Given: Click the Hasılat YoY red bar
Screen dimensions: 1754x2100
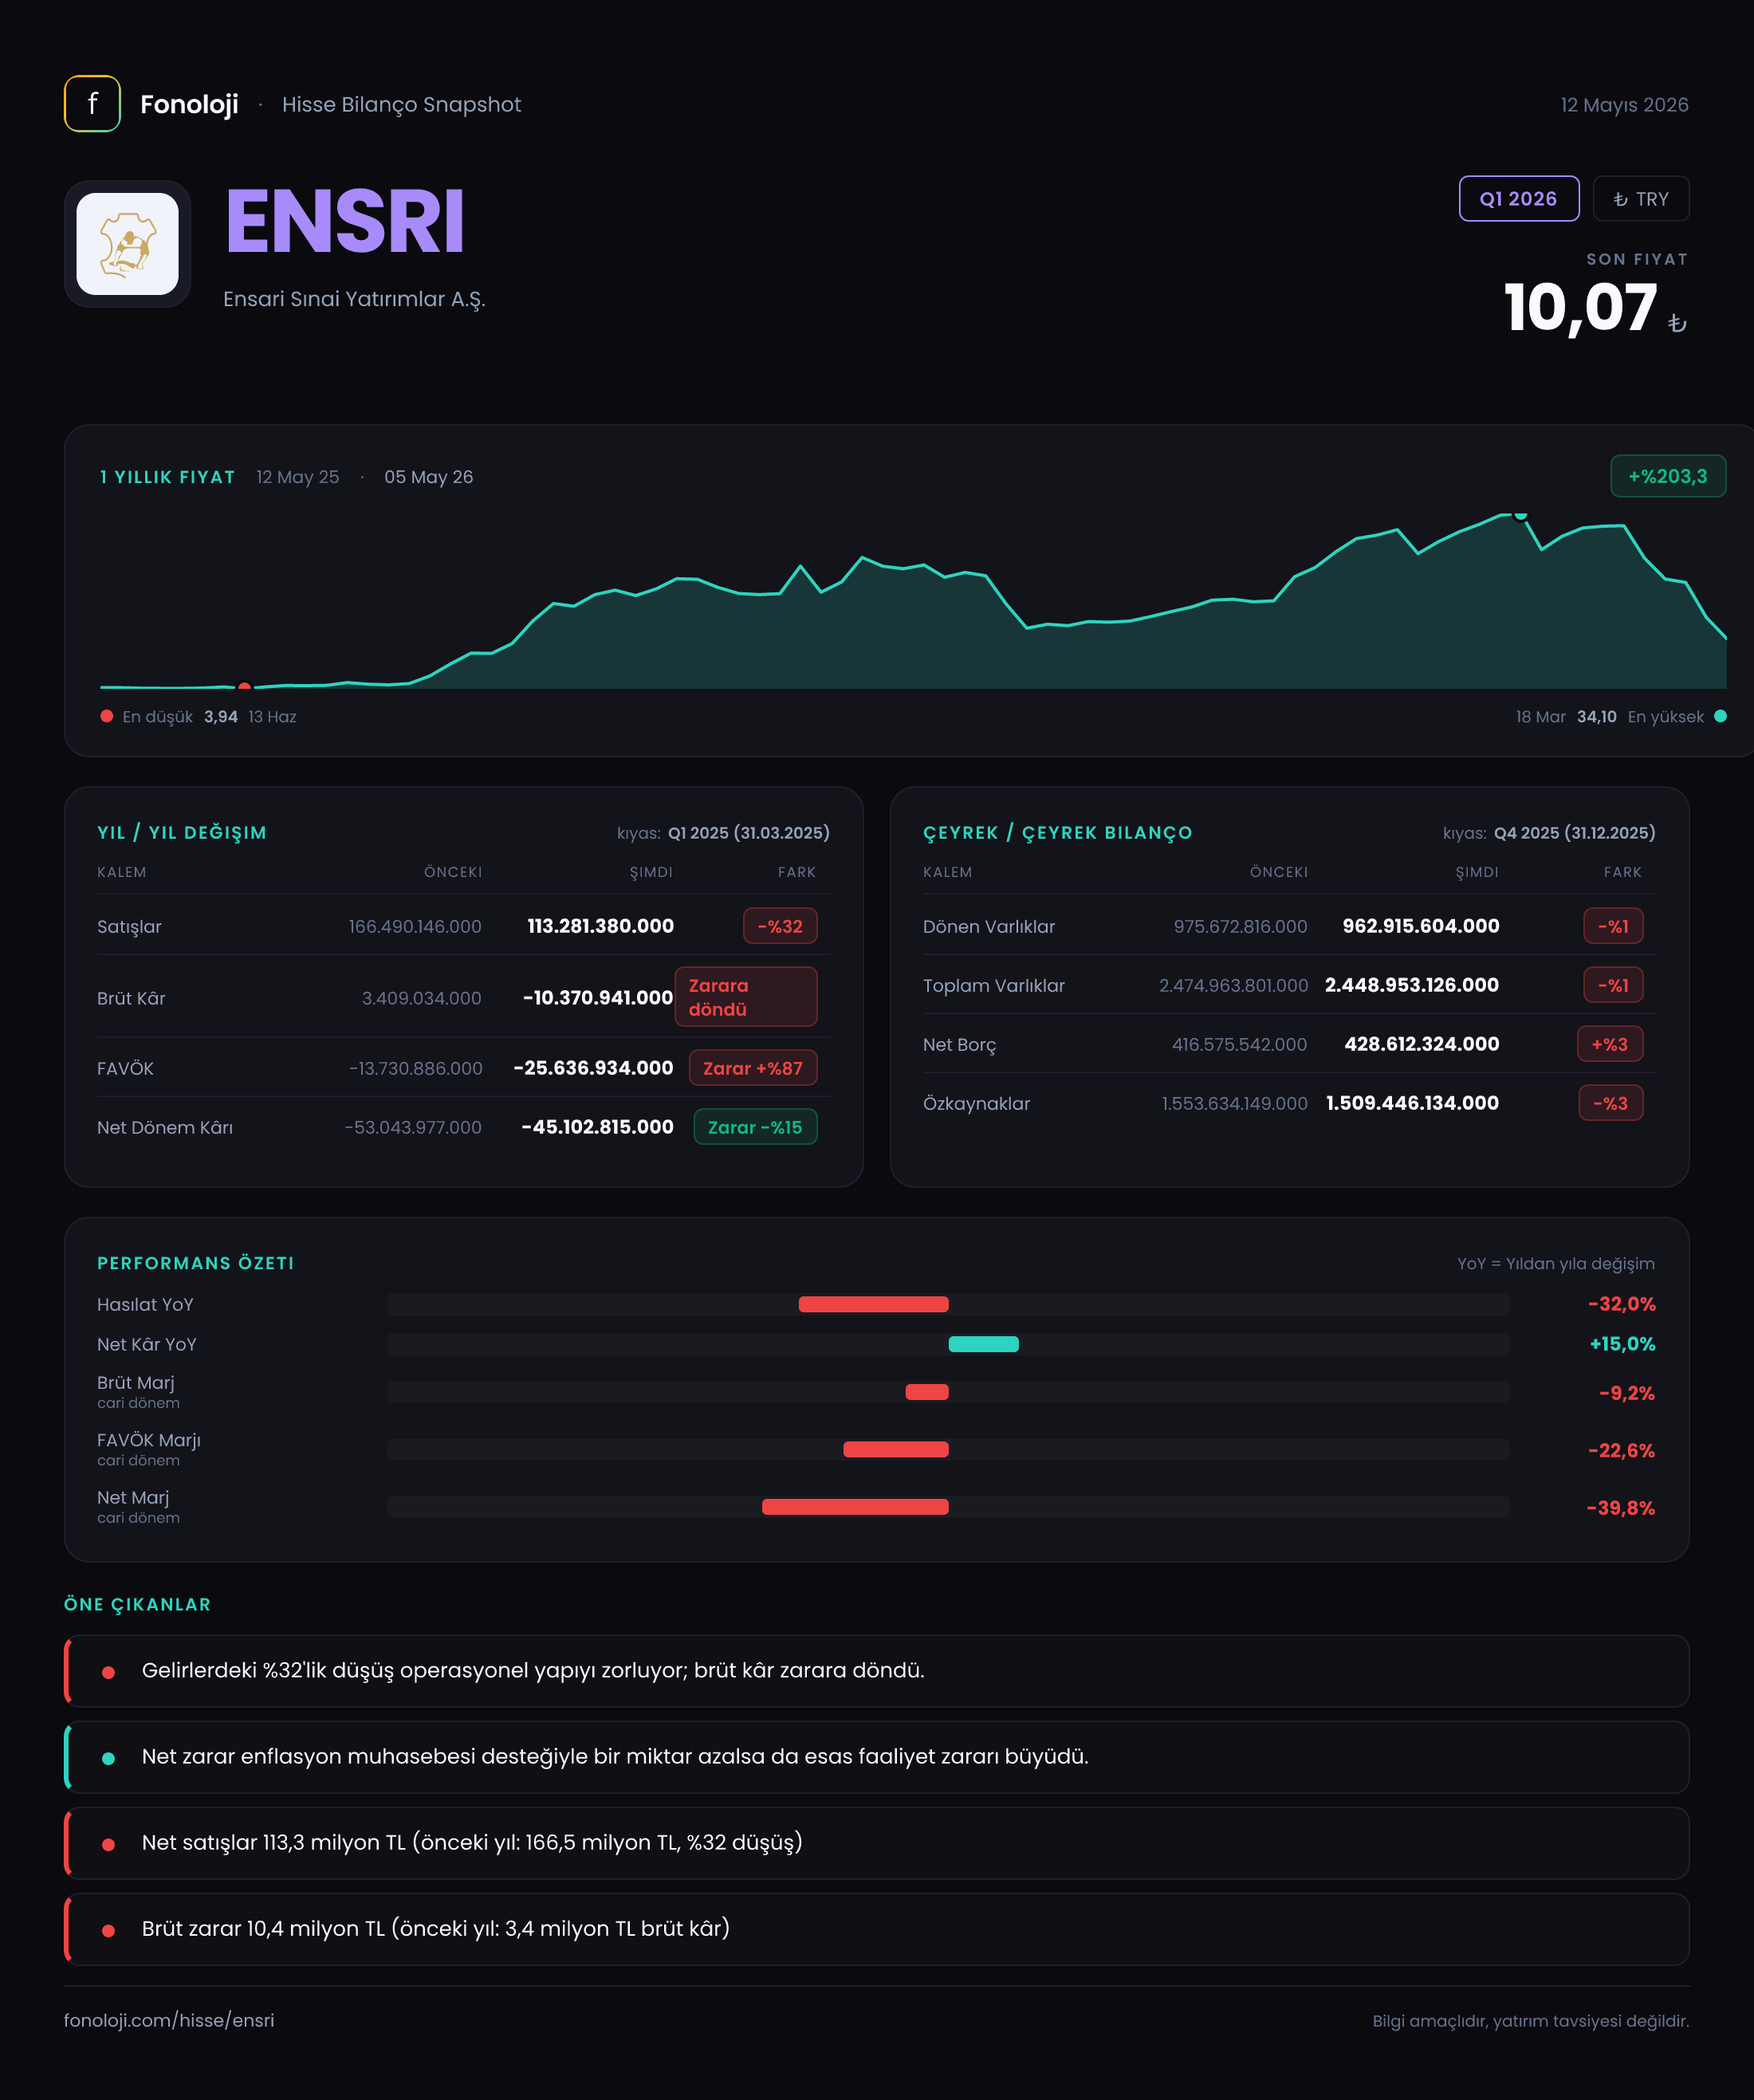Looking at the screenshot, I should [873, 1304].
